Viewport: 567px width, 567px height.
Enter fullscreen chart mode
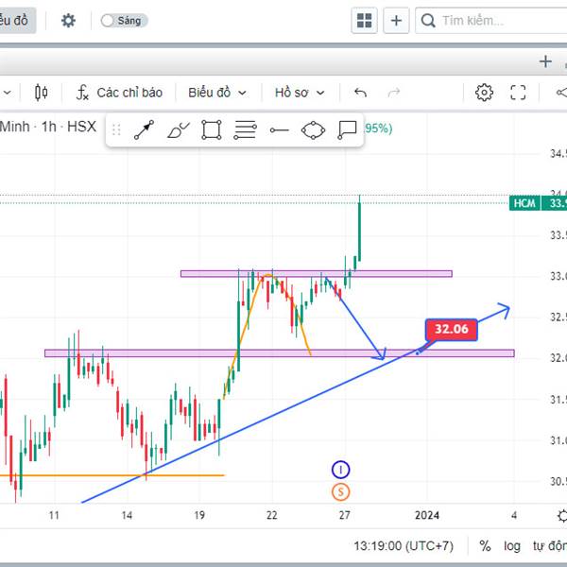tap(518, 93)
